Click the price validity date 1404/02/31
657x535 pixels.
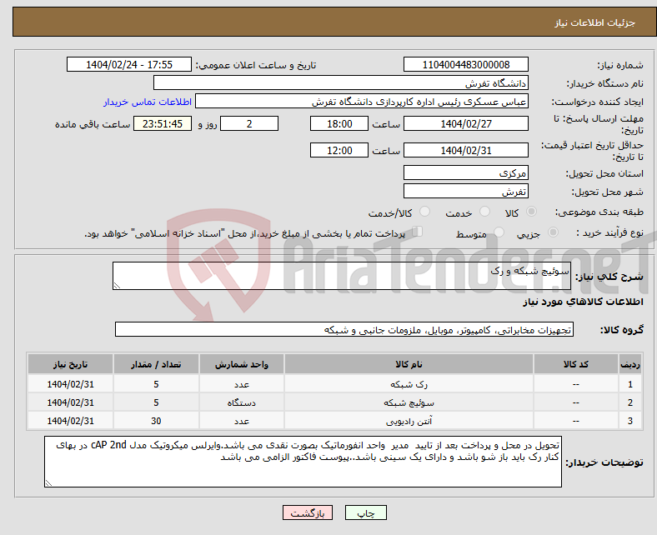coord(466,150)
